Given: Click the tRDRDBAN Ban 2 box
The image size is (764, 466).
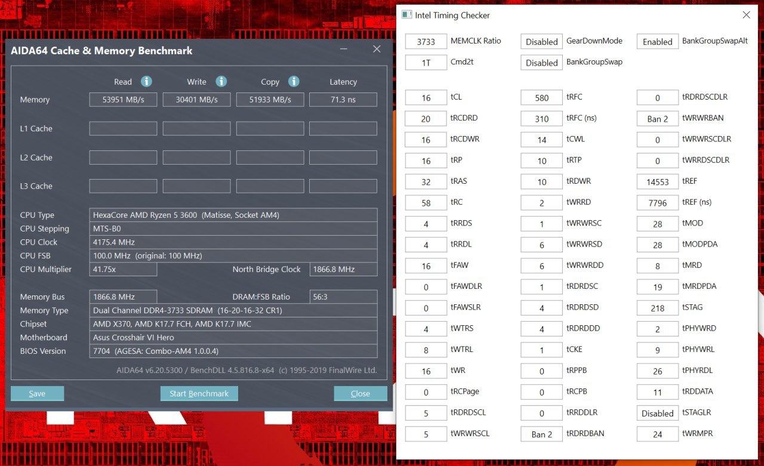Looking at the screenshot, I should (x=541, y=434).
